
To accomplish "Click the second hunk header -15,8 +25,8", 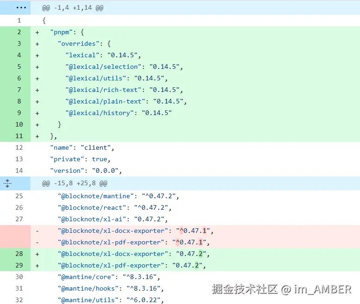I will pos(74,183).
